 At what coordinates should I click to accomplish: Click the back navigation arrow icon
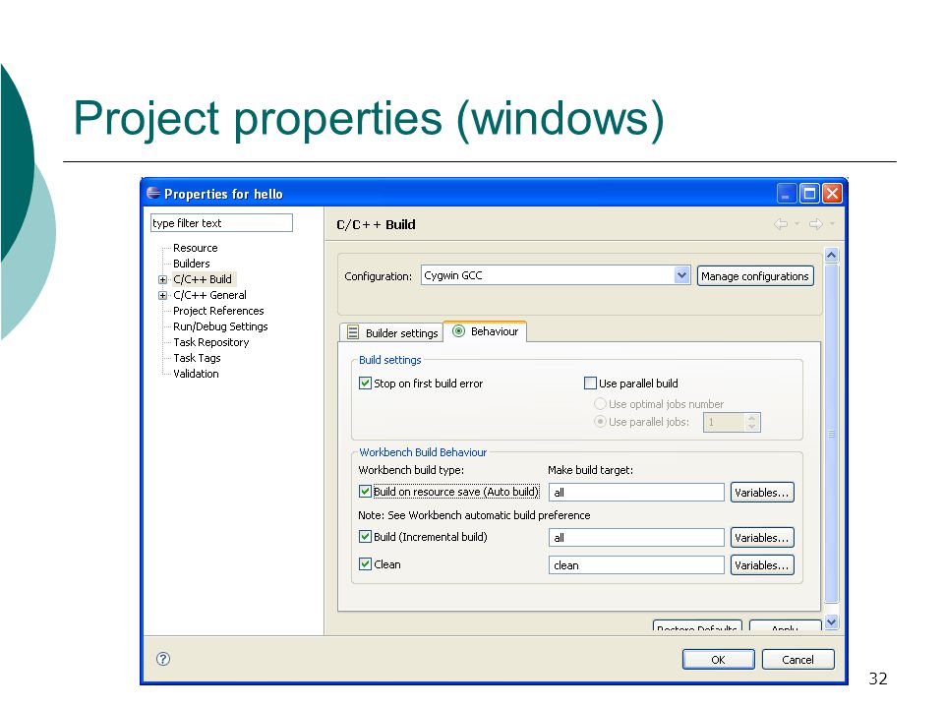pos(781,224)
